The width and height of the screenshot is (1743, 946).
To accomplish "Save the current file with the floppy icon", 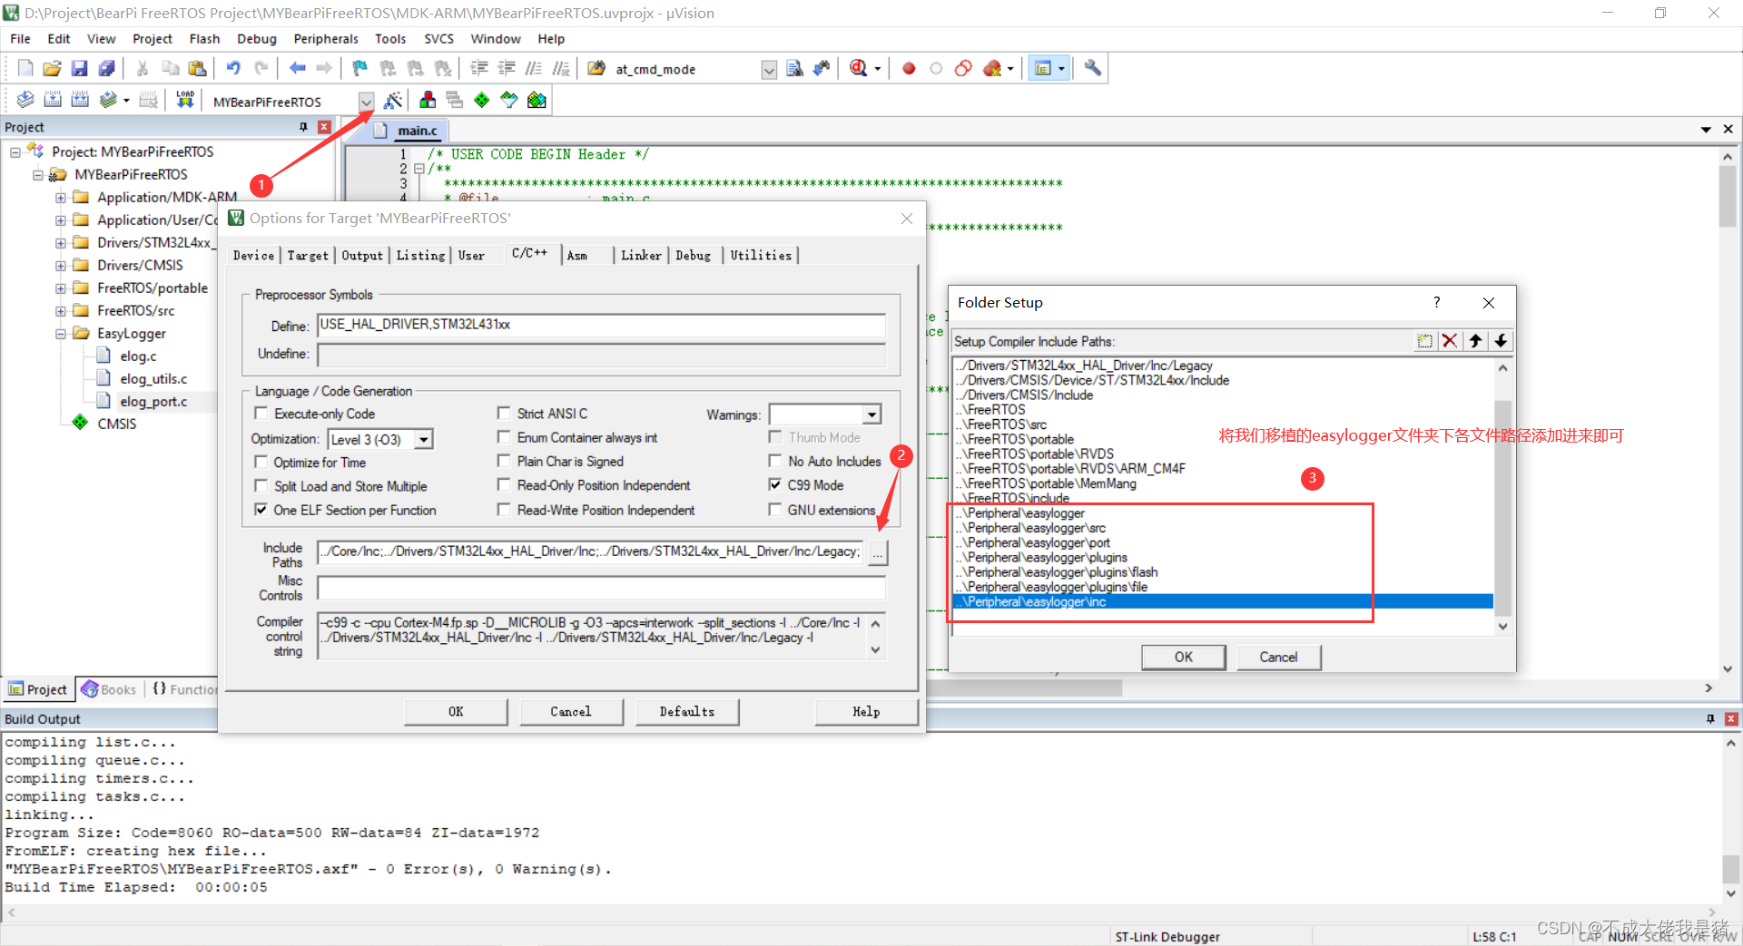I will 79,69.
